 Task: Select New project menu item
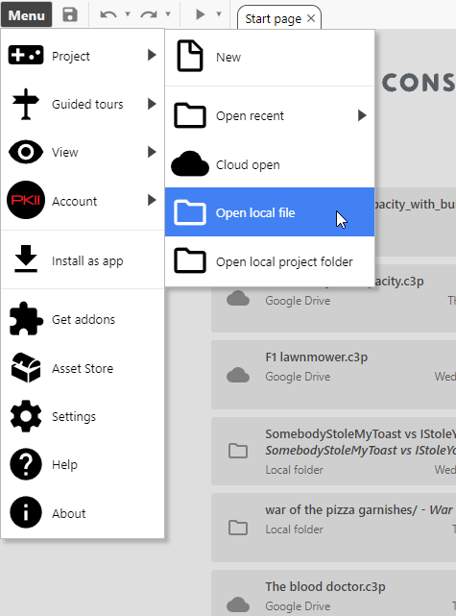point(270,58)
